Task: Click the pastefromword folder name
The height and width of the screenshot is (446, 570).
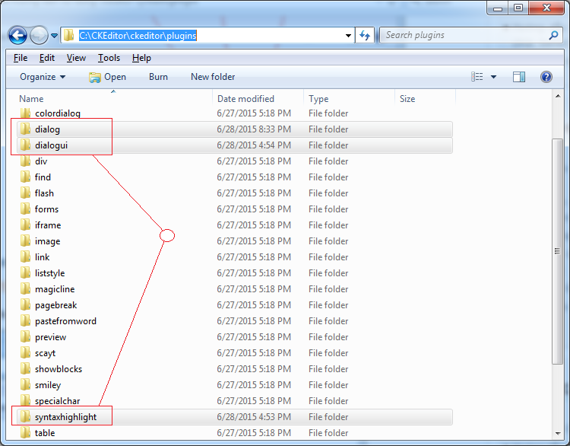Action: coord(65,321)
